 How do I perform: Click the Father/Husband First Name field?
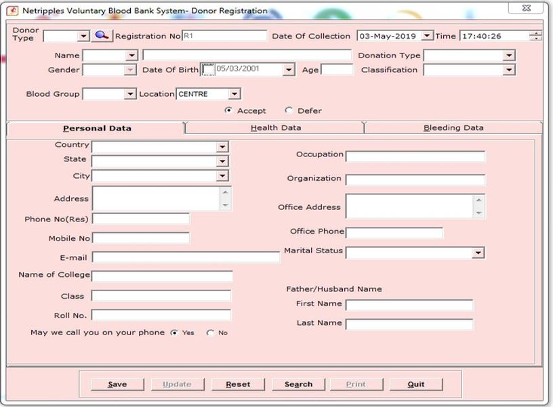409,305
